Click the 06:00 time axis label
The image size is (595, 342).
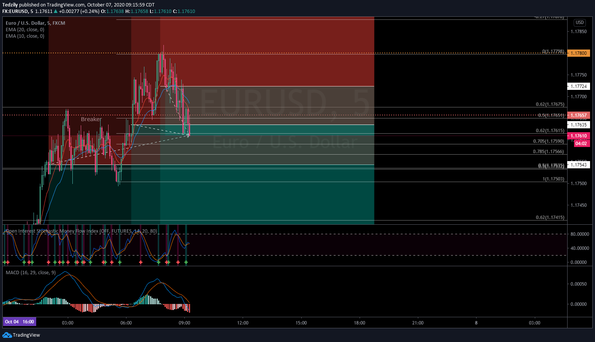pyautogui.click(x=126, y=323)
